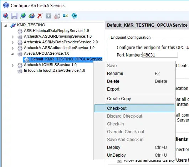The height and width of the screenshot is (167, 189).
Task: Click the KMR_TESTING galaxy planet icon
Action: (13, 25)
